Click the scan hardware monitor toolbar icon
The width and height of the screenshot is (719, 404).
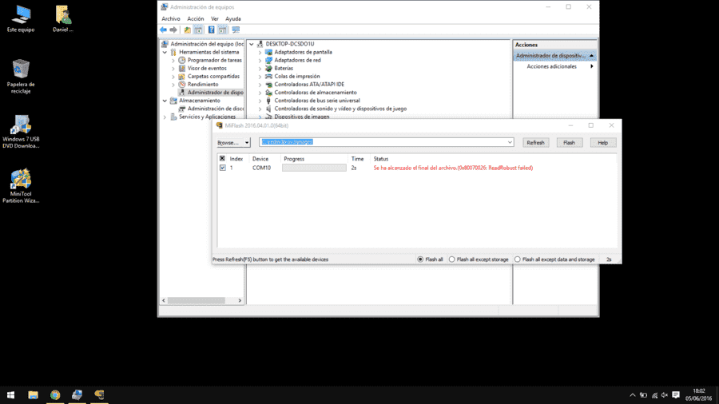click(236, 30)
